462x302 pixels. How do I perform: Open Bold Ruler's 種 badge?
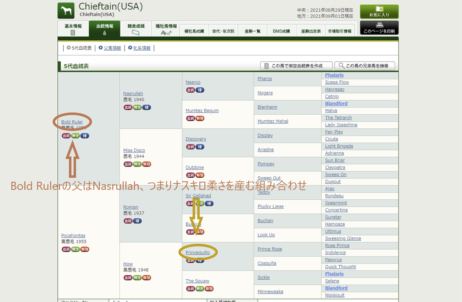pyautogui.click(x=85, y=136)
